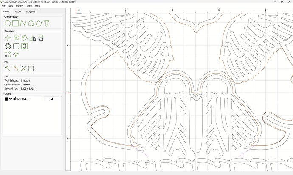Open the Offset Vector tool
Viewport: 293px width, 175px height.
[x=8, y=46]
